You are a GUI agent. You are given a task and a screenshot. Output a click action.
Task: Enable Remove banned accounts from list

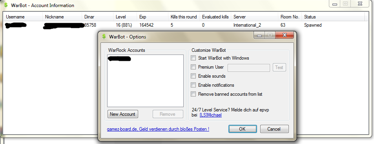(x=193, y=94)
